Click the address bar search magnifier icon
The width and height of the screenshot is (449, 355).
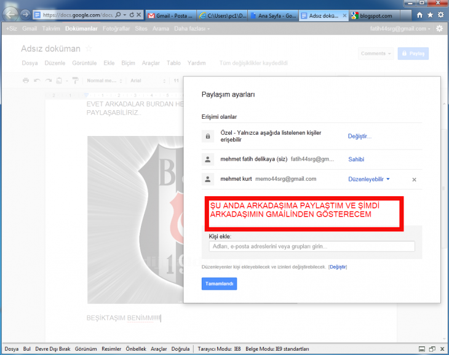117,15
